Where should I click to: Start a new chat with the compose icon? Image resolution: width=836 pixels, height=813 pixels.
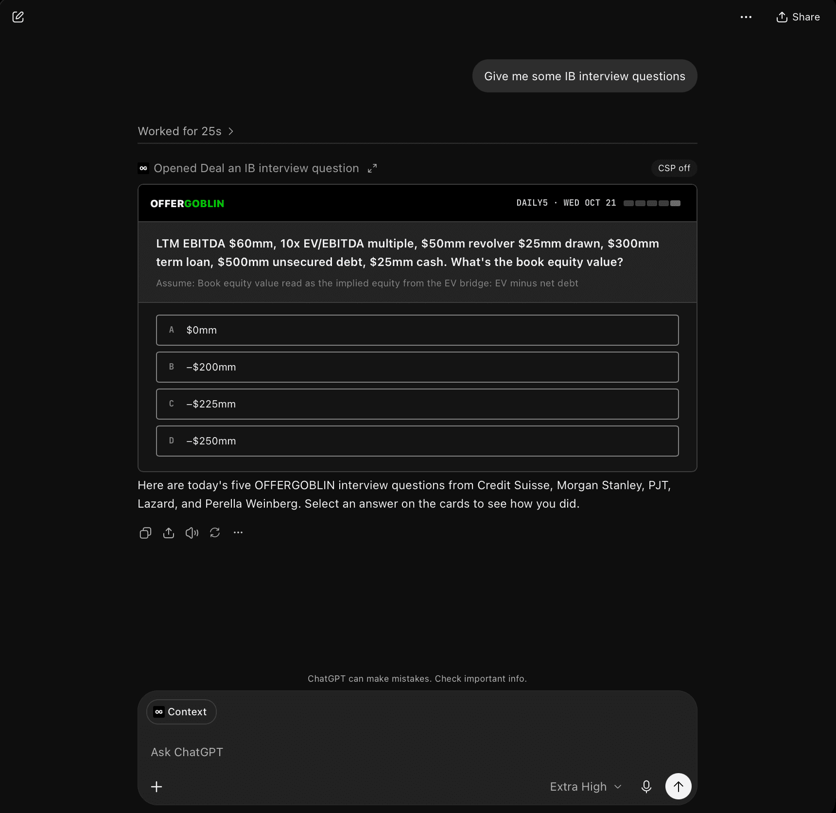click(x=18, y=17)
